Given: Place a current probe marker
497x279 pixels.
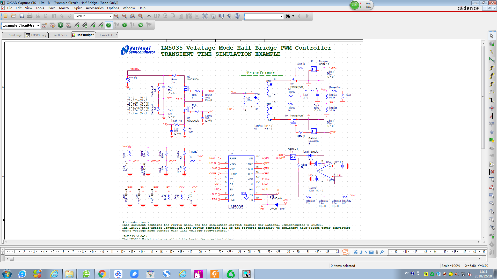Looking at the screenshot, I should (x=93, y=25).
